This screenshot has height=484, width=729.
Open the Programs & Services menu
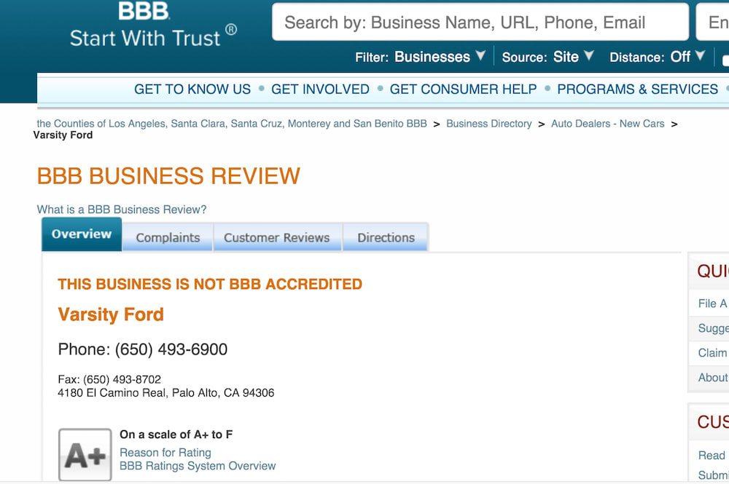637,89
